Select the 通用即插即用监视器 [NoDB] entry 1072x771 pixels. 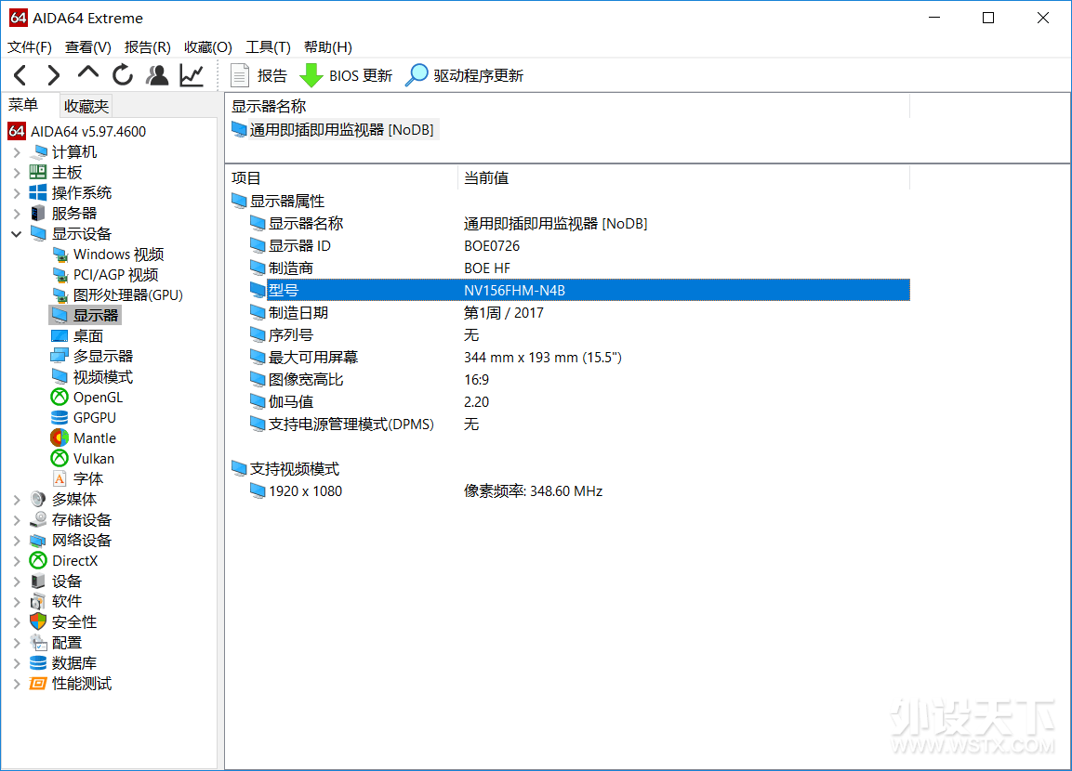[334, 130]
